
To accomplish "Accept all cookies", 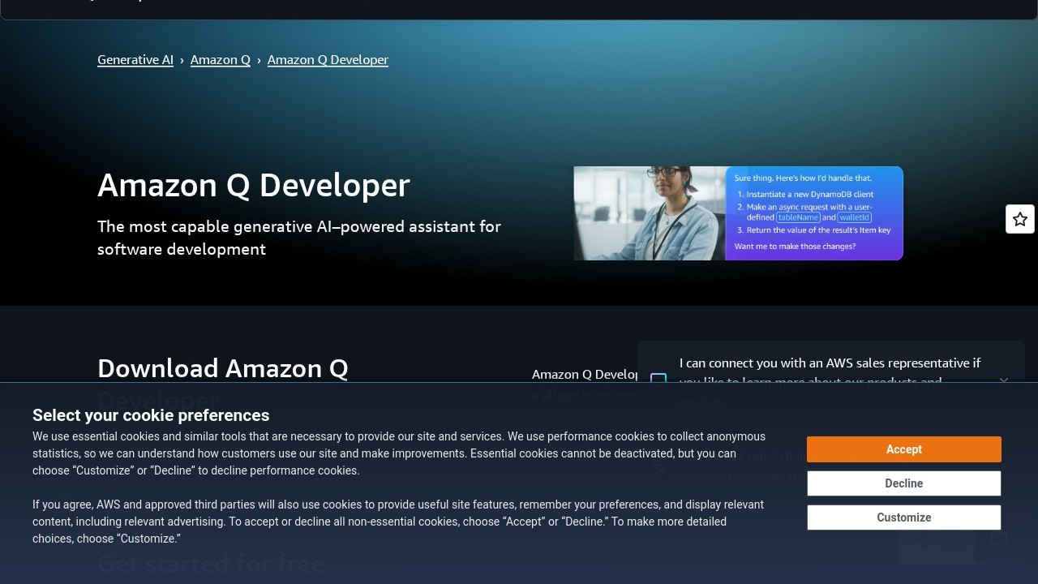I will click(x=903, y=449).
